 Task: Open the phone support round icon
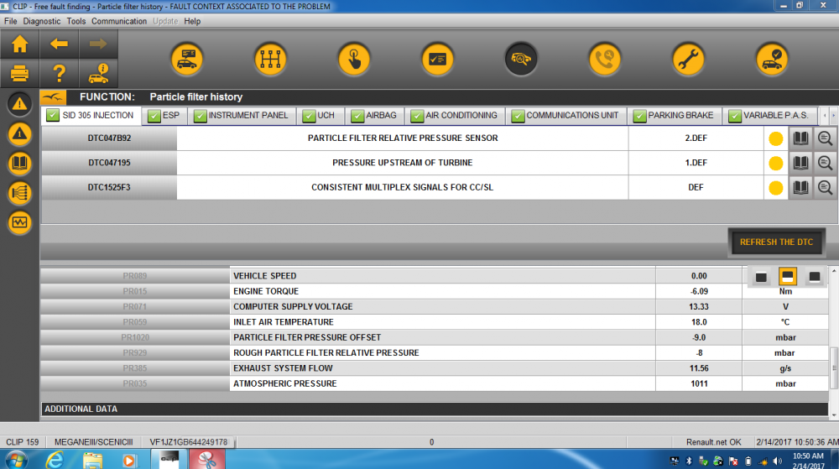[604, 59]
